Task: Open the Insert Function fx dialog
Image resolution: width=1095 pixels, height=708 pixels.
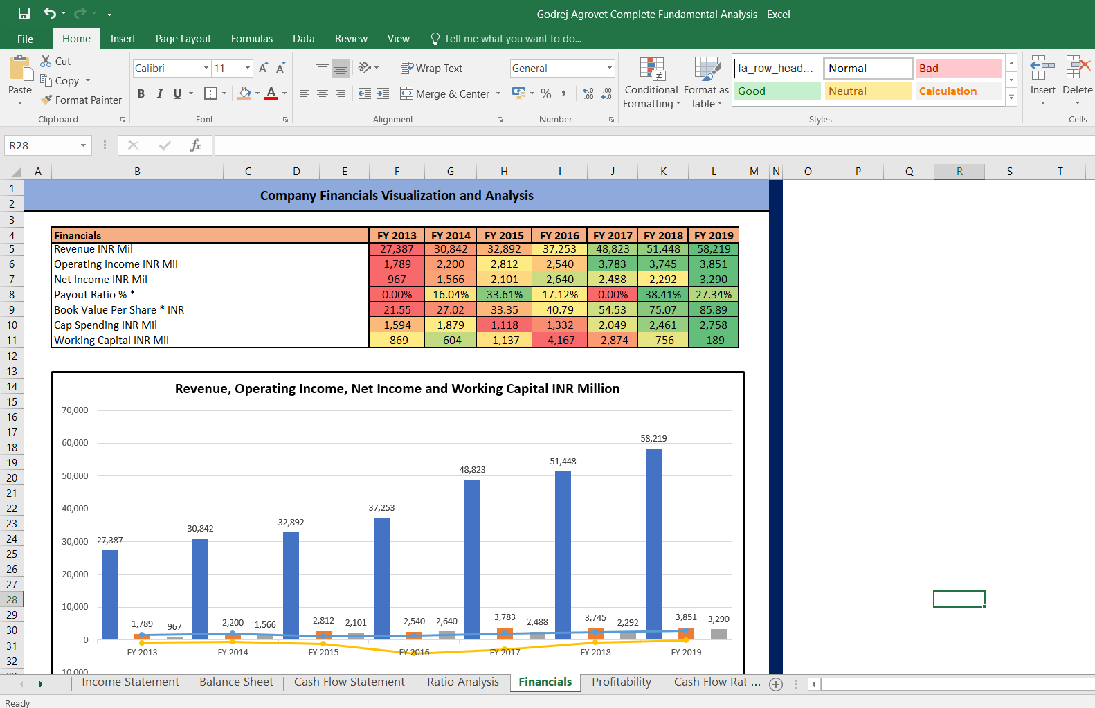Action: pyautogui.click(x=196, y=145)
